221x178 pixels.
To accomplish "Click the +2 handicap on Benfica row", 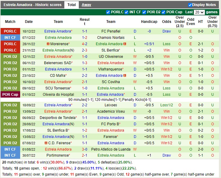I will 149,50.
